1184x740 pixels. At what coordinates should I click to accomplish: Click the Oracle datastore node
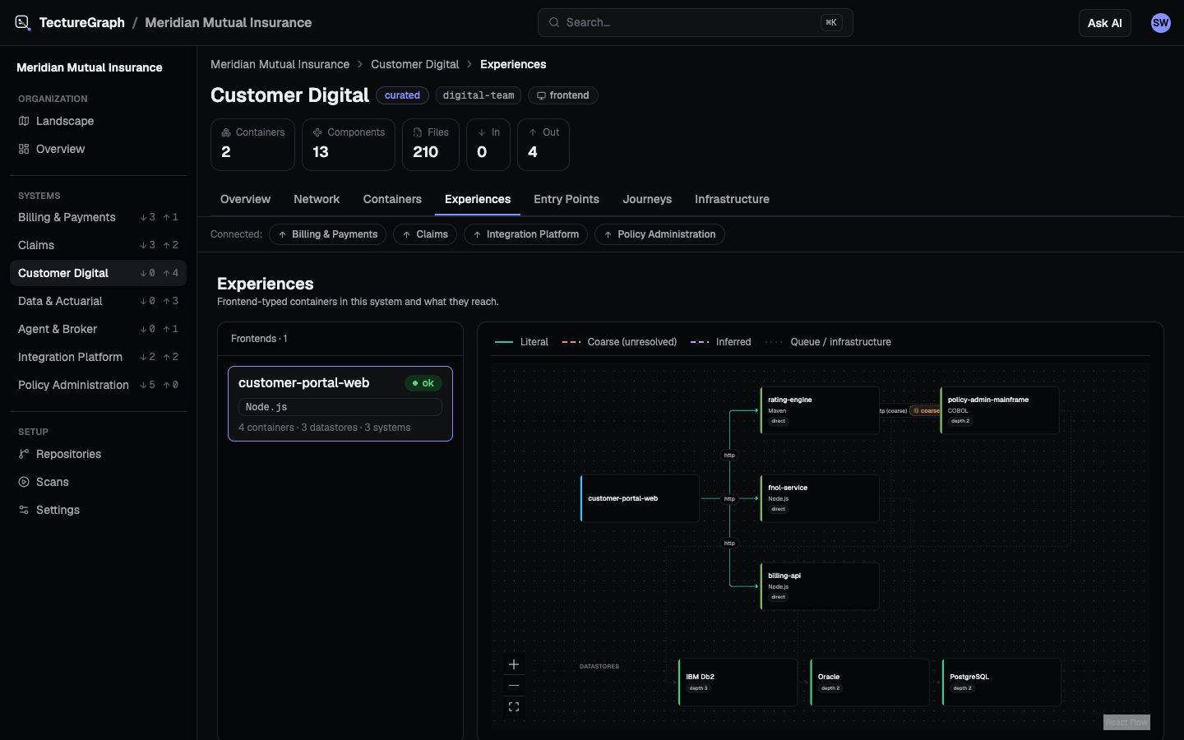coord(869,682)
